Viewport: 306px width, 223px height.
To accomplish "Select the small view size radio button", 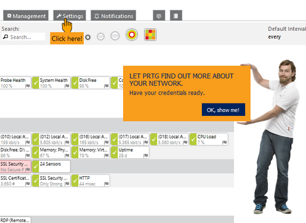I will [x=100, y=36].
